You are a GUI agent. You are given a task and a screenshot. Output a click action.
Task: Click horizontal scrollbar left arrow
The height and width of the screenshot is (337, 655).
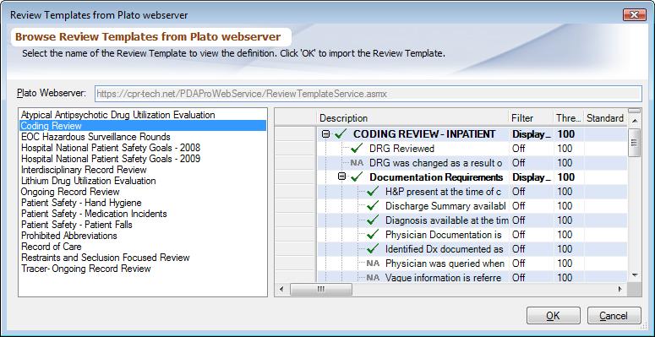[x=281, y=289]
